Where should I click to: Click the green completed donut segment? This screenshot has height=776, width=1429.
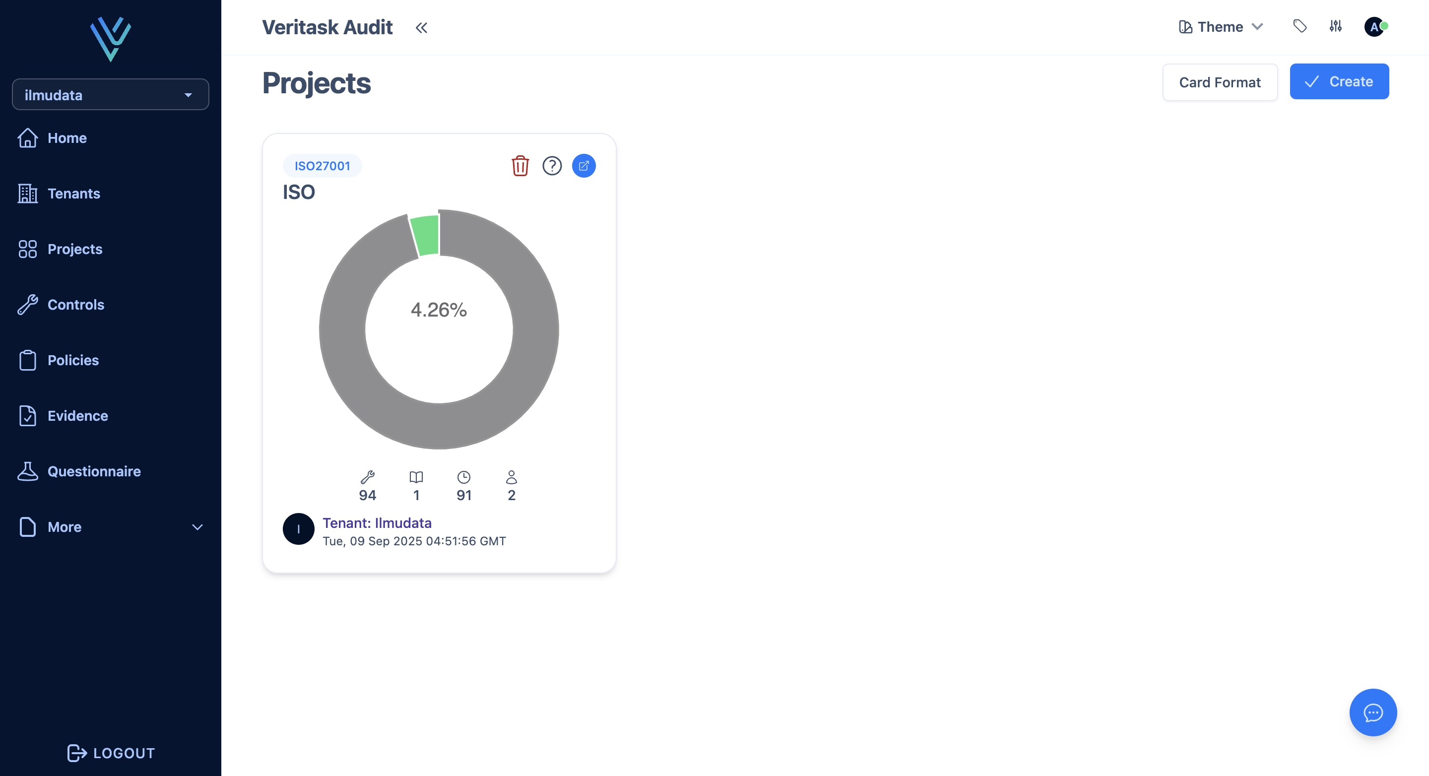(x=426, y=235)
